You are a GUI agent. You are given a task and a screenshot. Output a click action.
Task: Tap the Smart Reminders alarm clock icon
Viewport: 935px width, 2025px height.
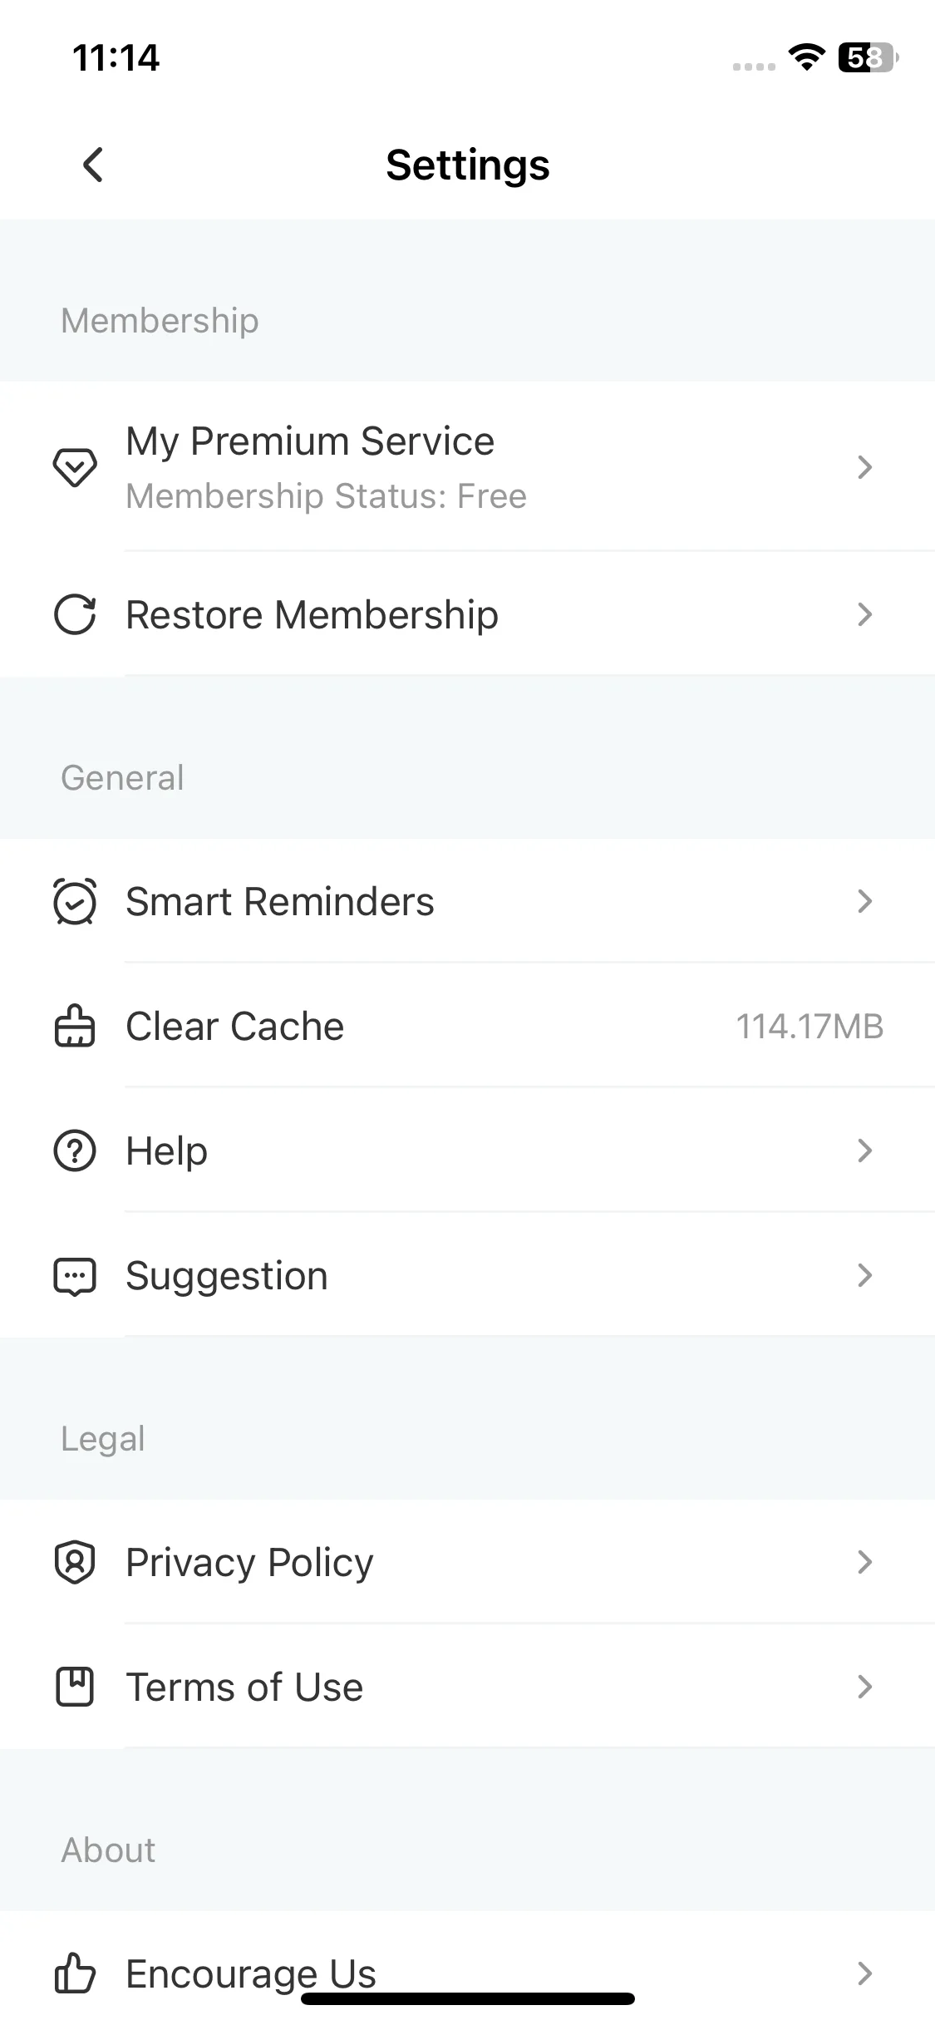(x=75, y=902)
